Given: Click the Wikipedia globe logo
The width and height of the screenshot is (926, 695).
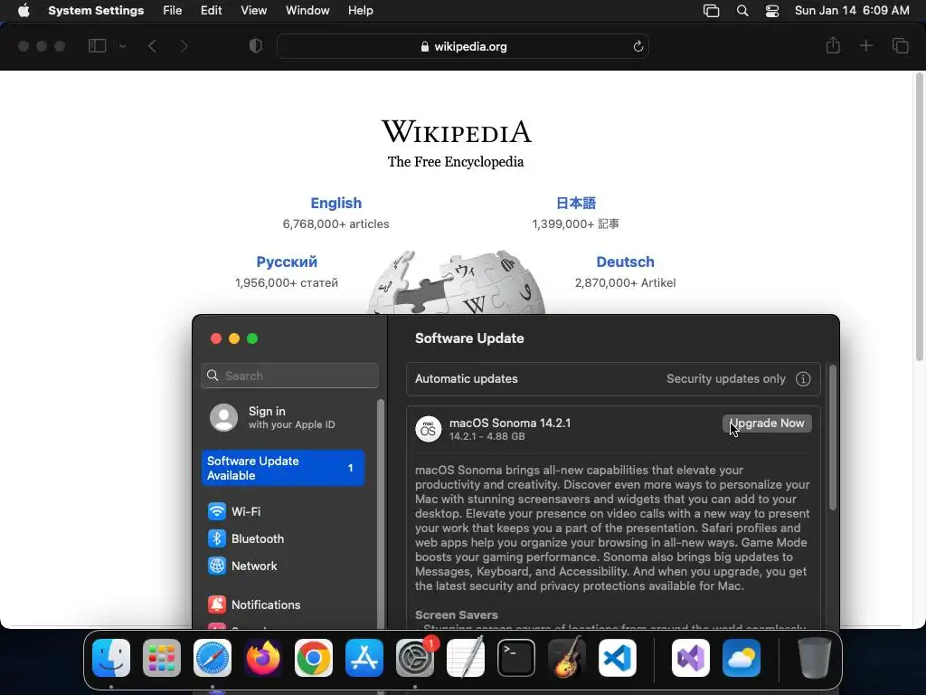Looking at the screenshot, I should pyautogui.click(x=456, y=282).
